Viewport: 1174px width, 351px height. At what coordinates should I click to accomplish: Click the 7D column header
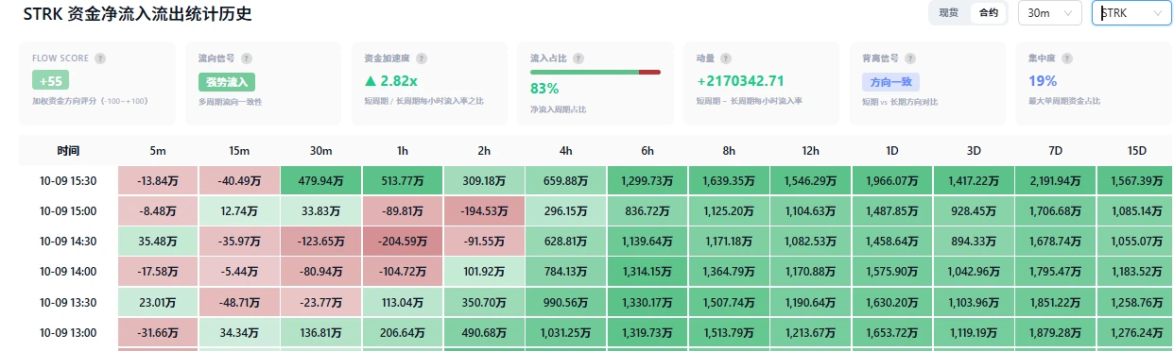pyautogui.click(x=1055, y=151)
